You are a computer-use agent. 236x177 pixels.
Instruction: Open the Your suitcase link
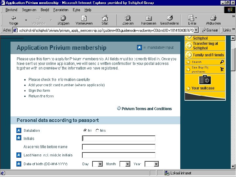[203, 88]
